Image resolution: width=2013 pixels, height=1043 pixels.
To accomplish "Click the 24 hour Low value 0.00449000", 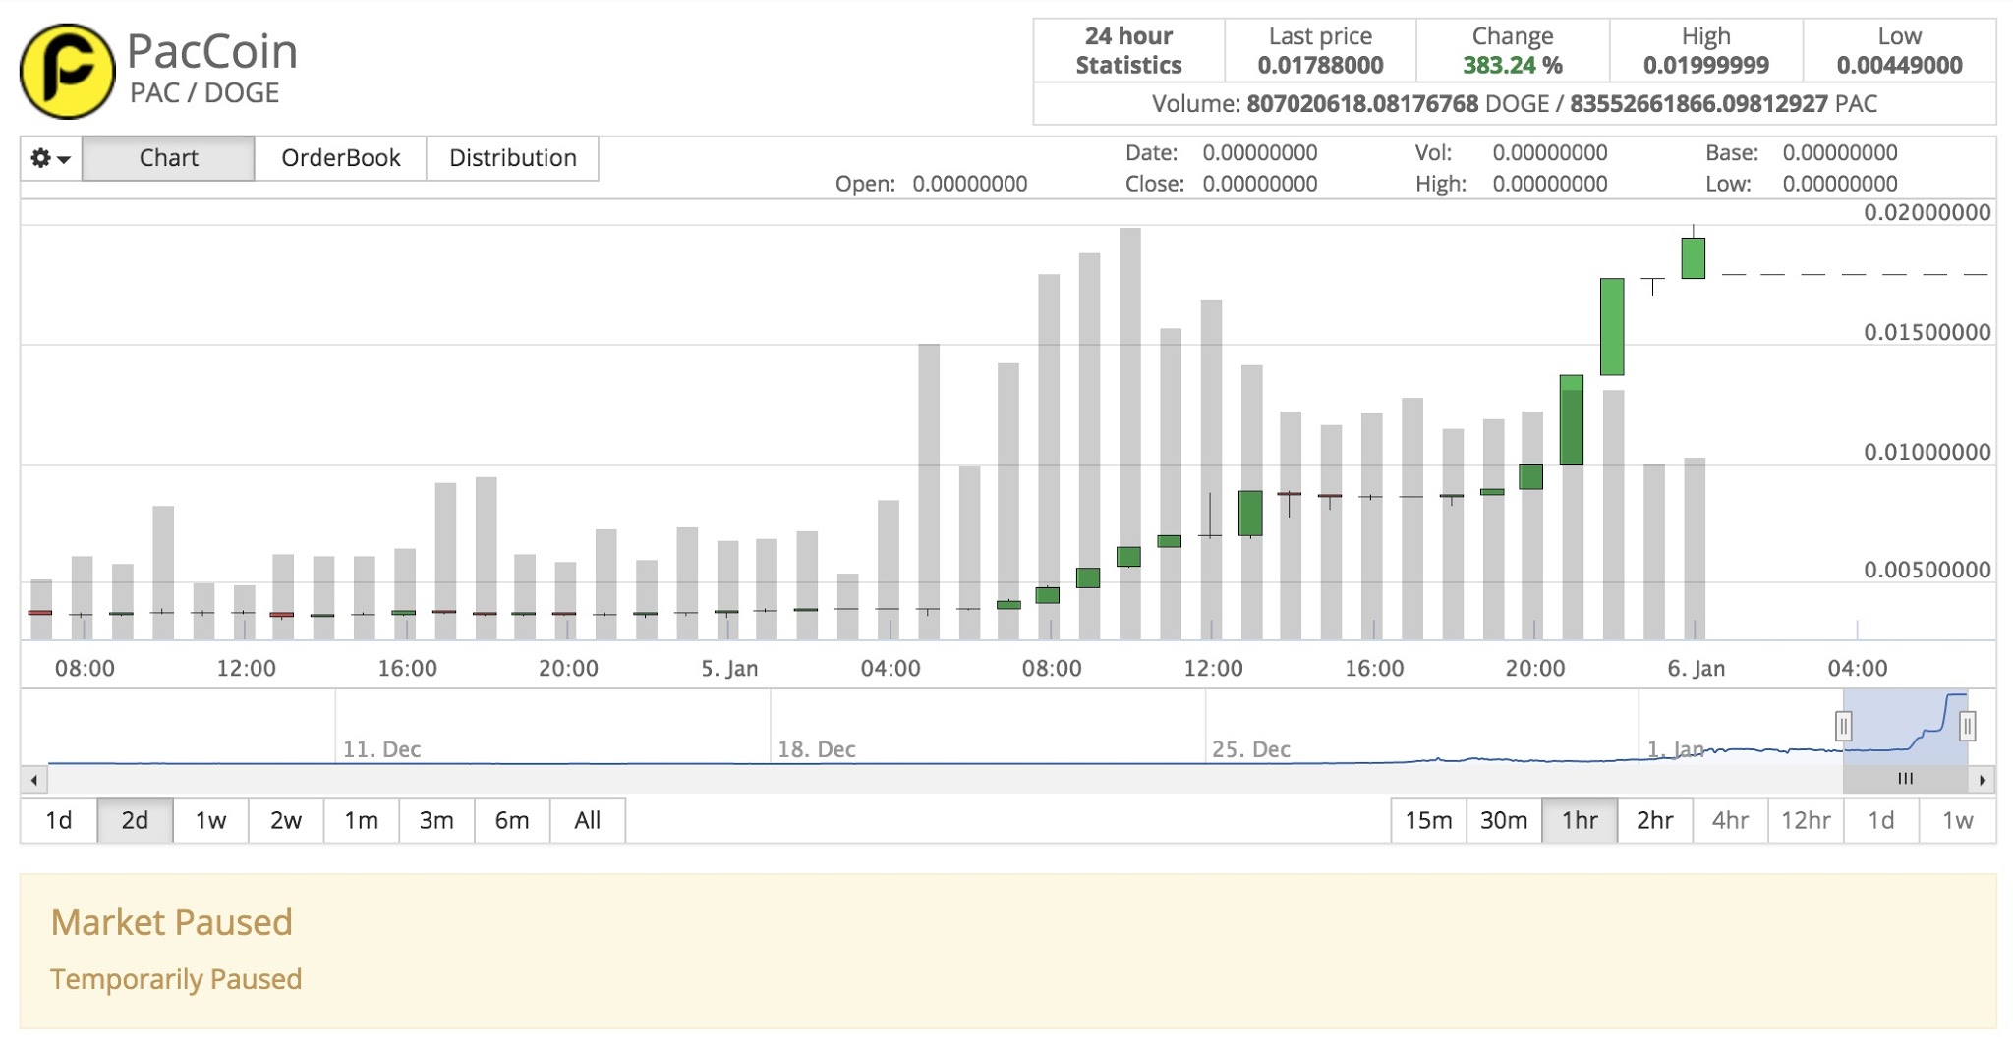I will 1899,66.
